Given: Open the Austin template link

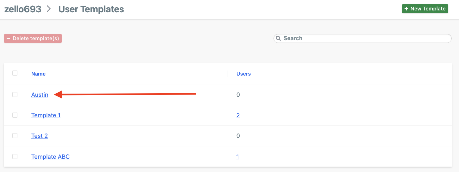Looking at the screenshot, I should click(40, 95).
